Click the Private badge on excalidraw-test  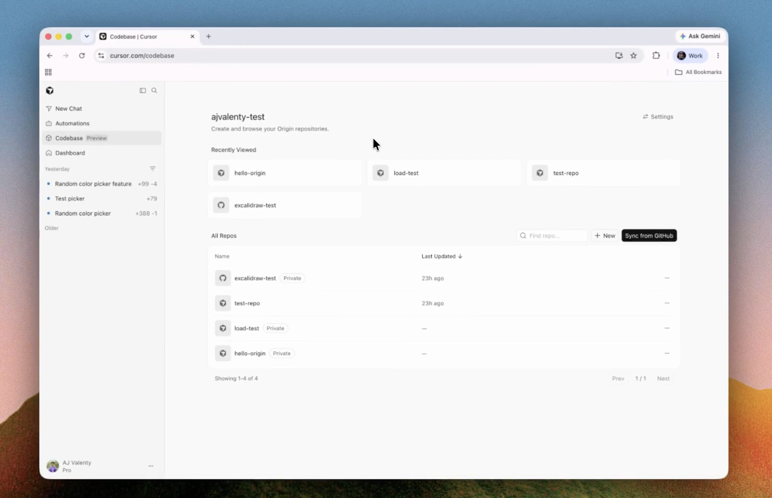(292, 278)
